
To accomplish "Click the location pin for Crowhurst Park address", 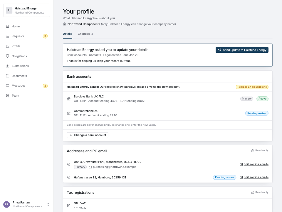I will [x=69, y=164].
